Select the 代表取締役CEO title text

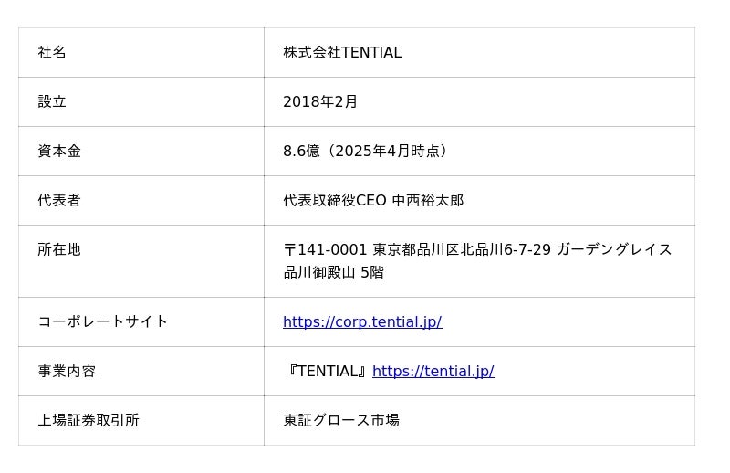click(x=335, y=201)
